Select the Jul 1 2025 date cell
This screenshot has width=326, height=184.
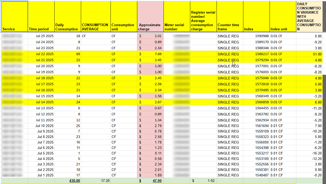coord(41,175)
